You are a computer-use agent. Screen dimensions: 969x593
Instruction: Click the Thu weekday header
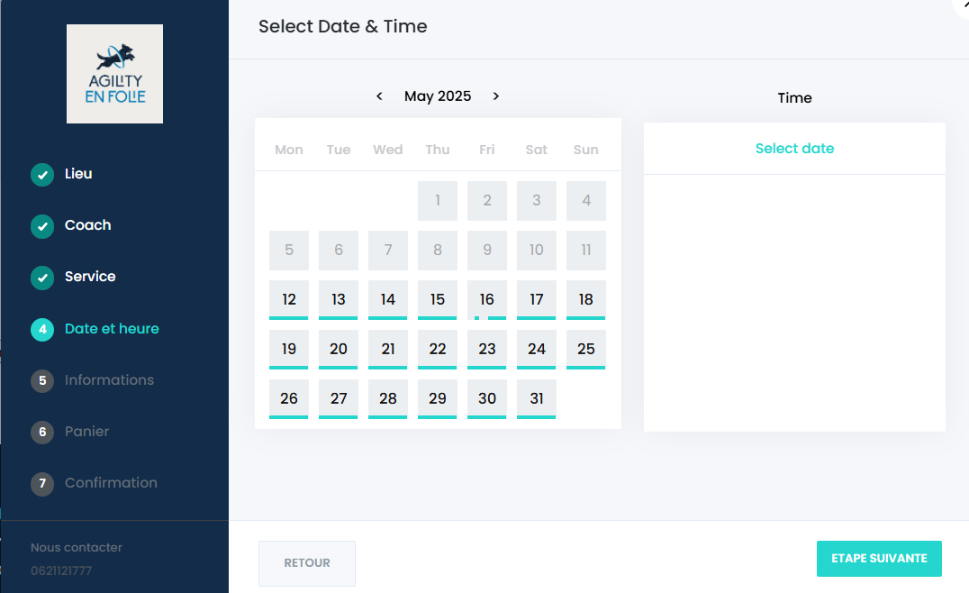pos(438,150)
